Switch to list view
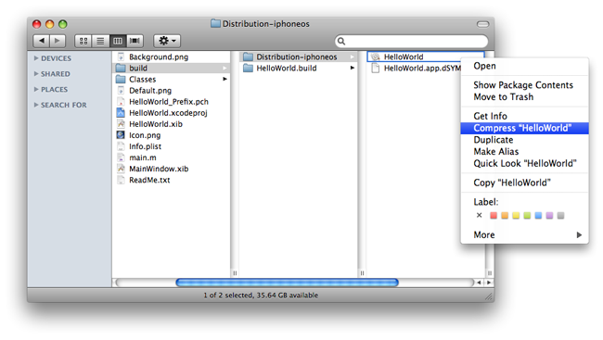This screenshot has width=603, height=340. (100, 41)
